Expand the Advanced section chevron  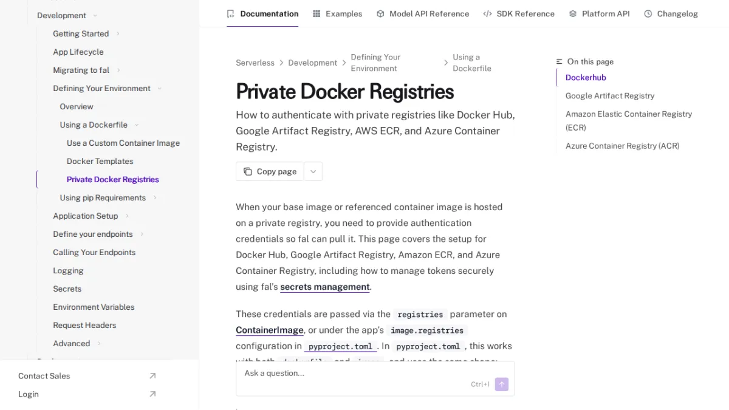coord(99,343)
